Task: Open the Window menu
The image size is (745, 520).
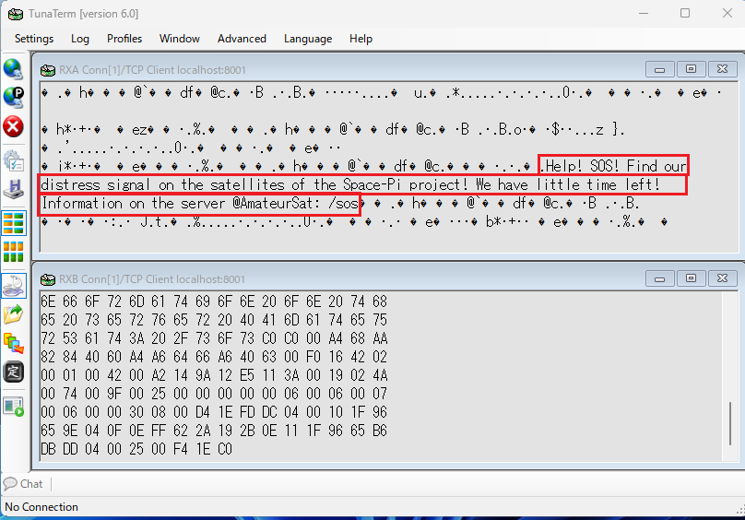Action: click(x=180, y=39)
